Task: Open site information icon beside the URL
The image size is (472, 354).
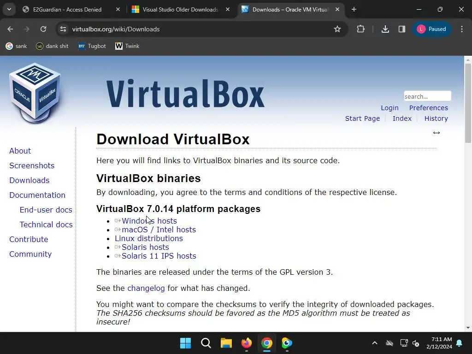Action: tap(63, 29)
